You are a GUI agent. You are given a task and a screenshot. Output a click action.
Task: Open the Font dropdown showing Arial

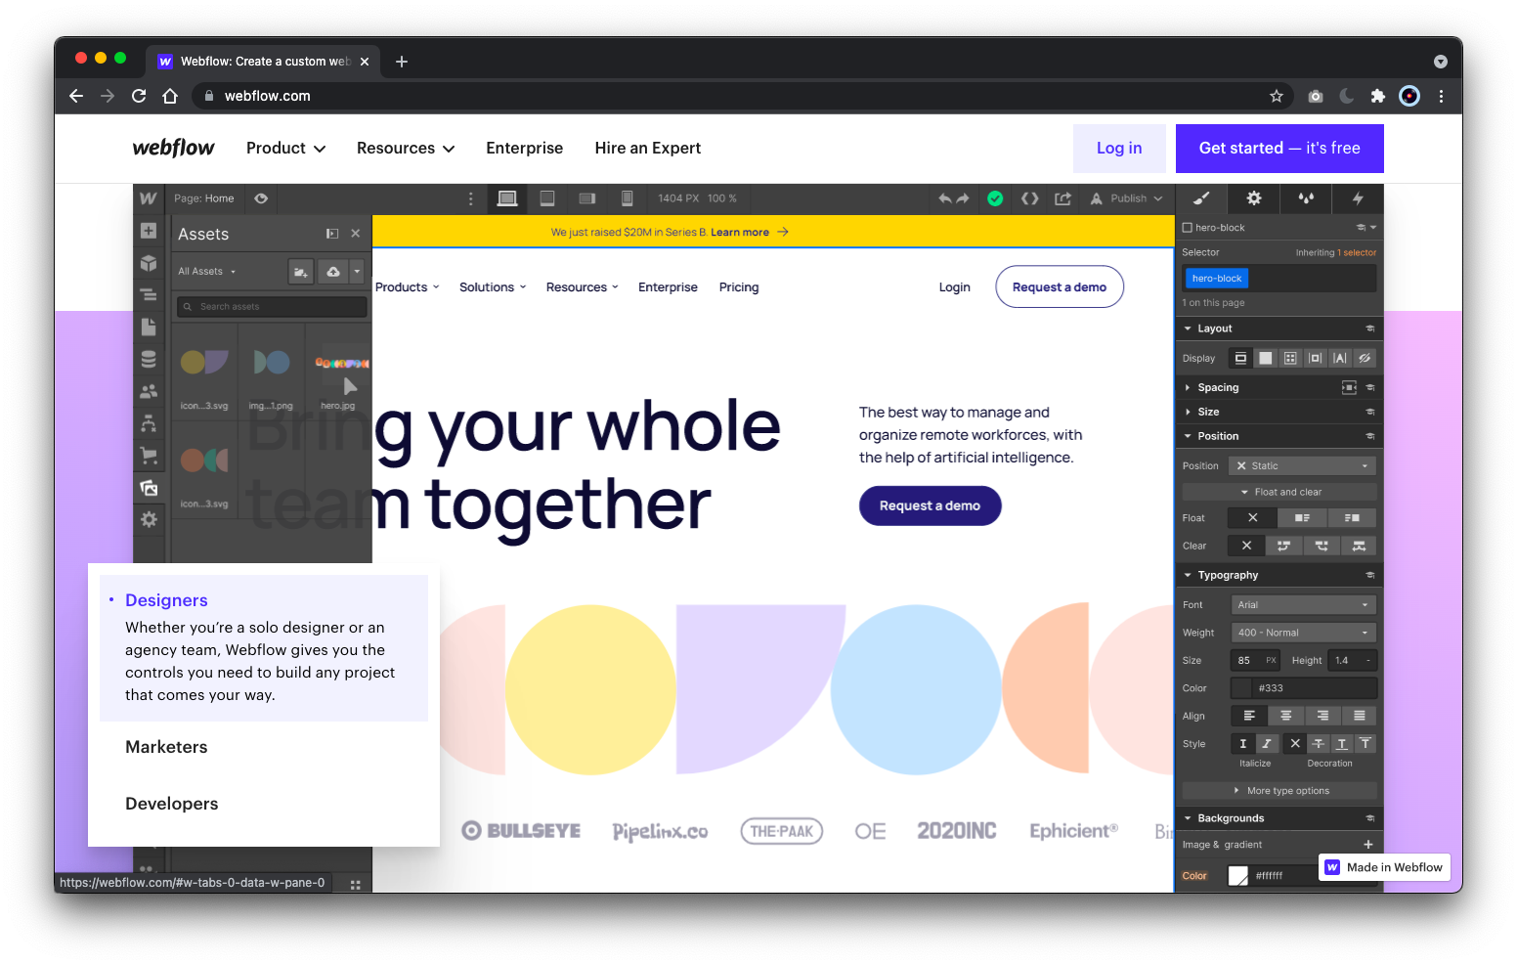pyautogui.click(x=1302, y=605)
